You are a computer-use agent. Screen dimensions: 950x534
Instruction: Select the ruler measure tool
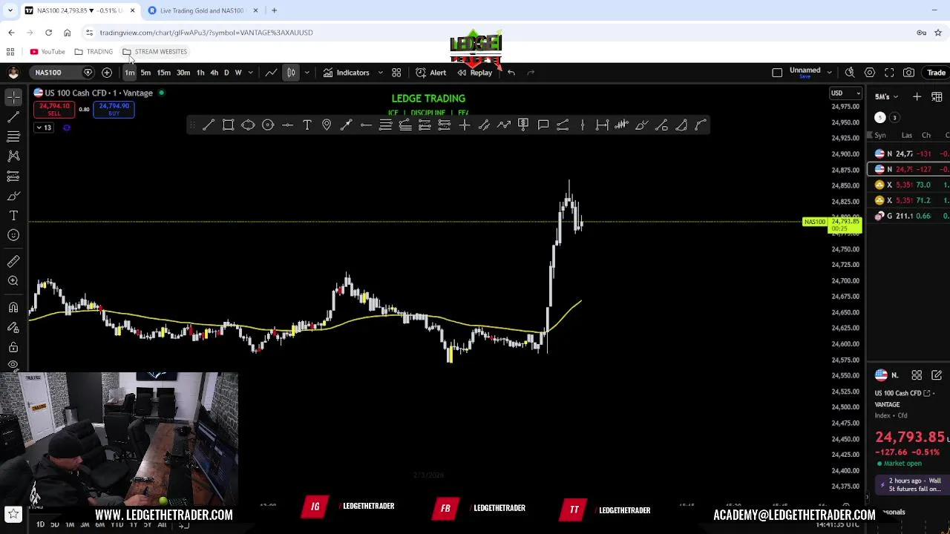coord(13,261)
